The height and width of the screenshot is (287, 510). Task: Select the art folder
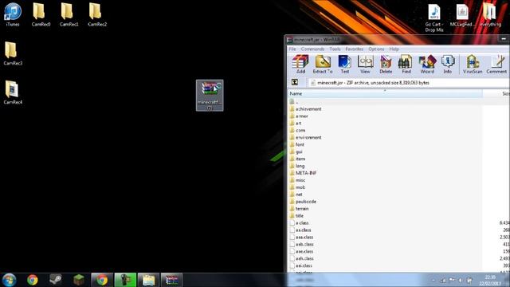pos(295,124)
